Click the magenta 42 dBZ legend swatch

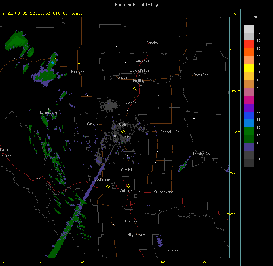click(249, 100)
